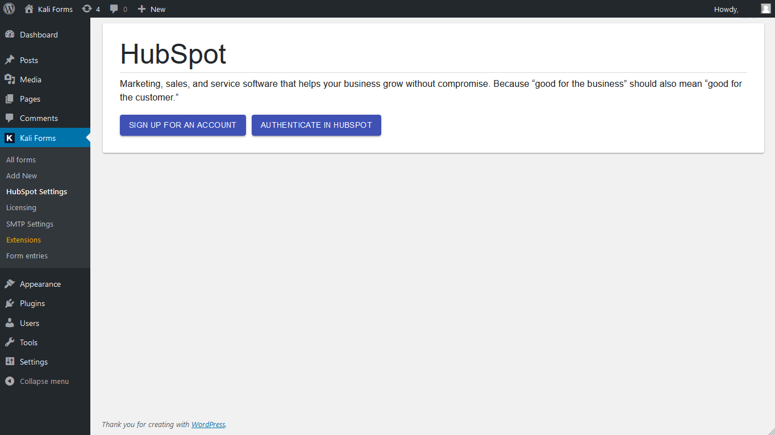The height and width of the screenshot is (435, 775).
Task: Open the Dashboard menu
Action: [39, 35]
